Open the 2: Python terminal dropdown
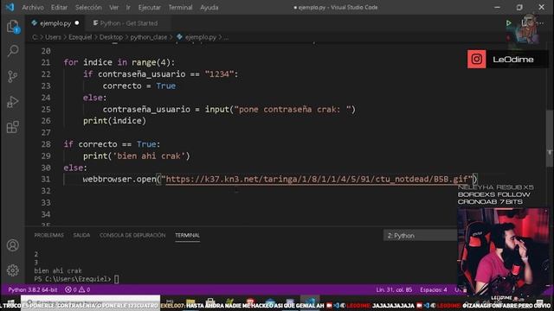Screen dimensions: 554x311 pos(420,236)
